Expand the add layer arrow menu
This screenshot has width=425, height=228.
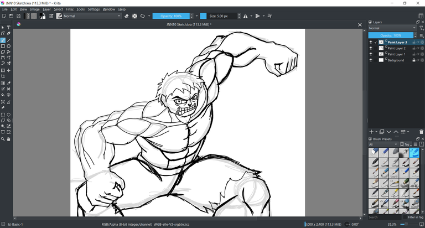pyautogui.click(x=376, y=132)
